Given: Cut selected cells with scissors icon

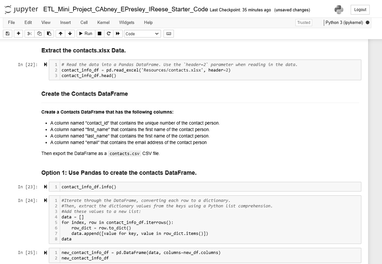Looking at the screenshot, I should pos(29,34).
